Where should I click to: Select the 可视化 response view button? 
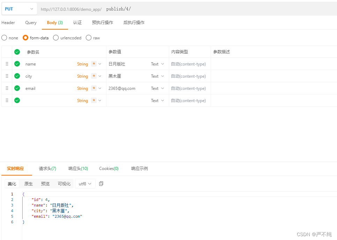pos(64,184)
